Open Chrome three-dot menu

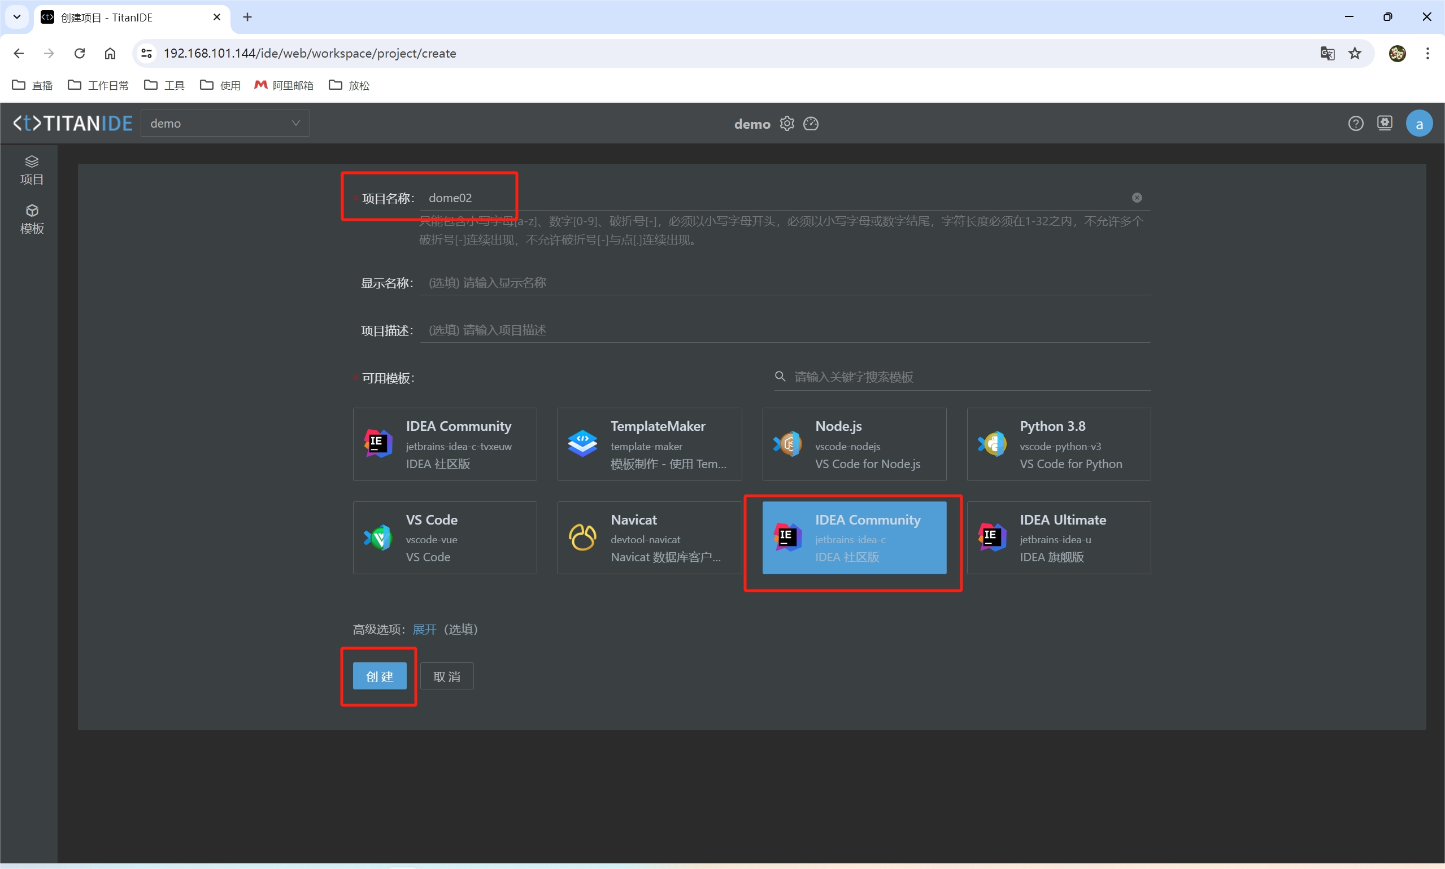pos(1427,53)
